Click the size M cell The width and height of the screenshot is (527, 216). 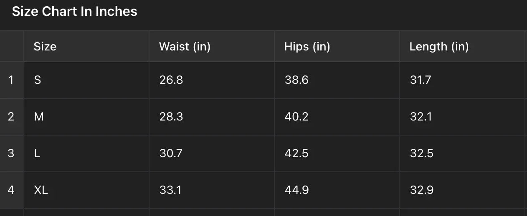point(39,116)
